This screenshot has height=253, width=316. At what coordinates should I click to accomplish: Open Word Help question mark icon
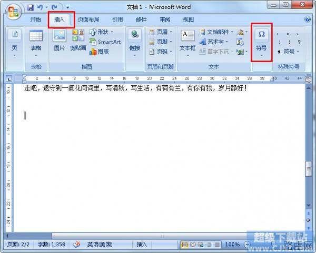308,19
